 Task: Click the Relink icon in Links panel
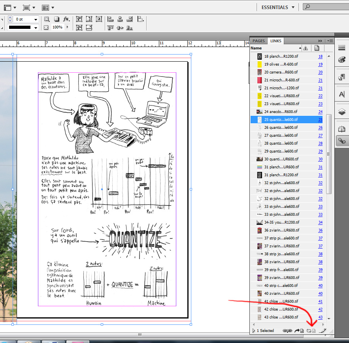287,330
